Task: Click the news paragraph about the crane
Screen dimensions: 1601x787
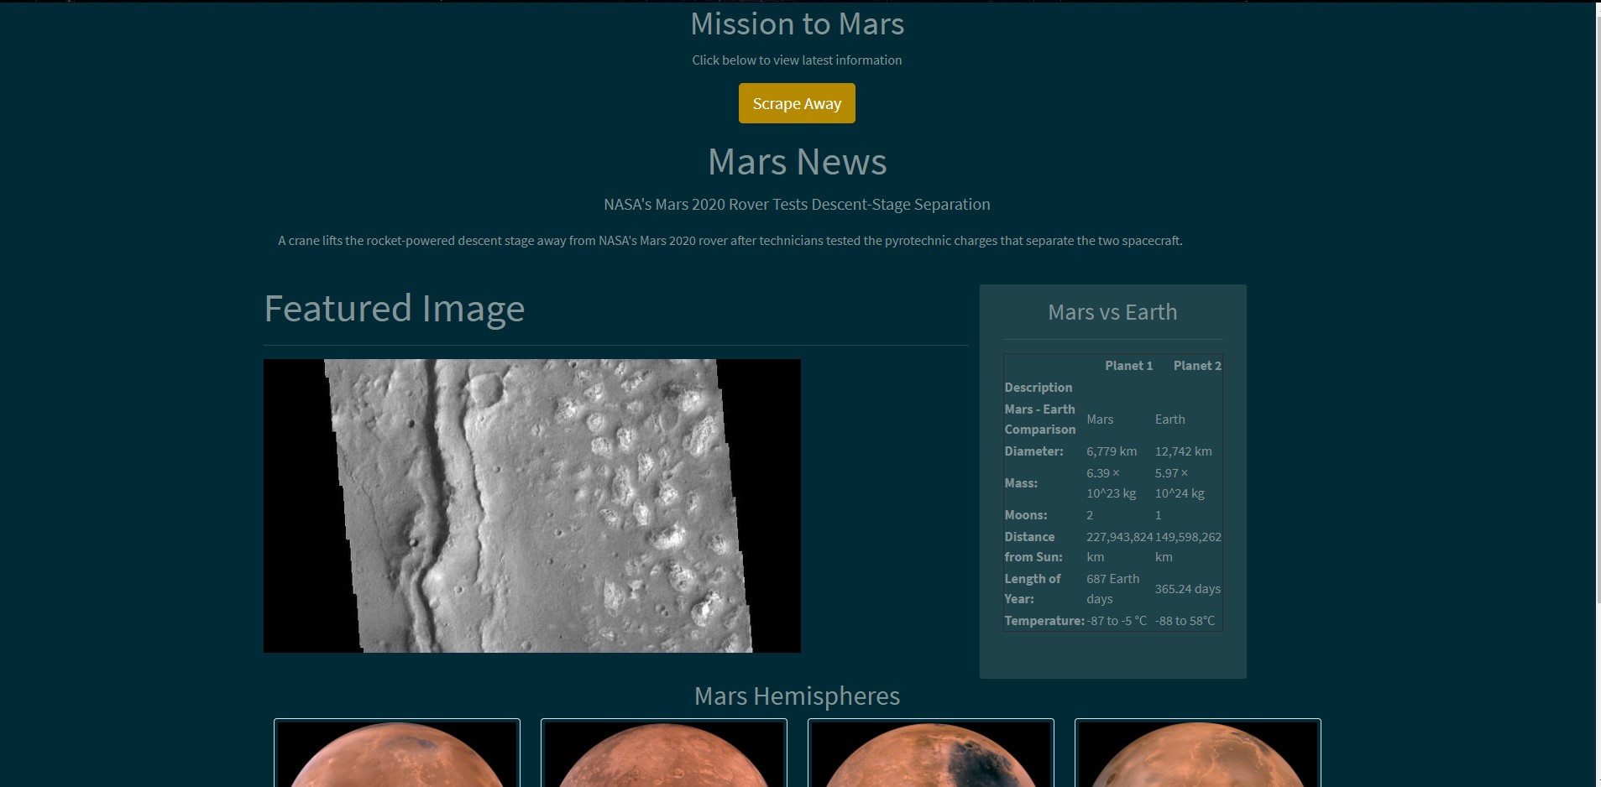Action: pos(730,241)
